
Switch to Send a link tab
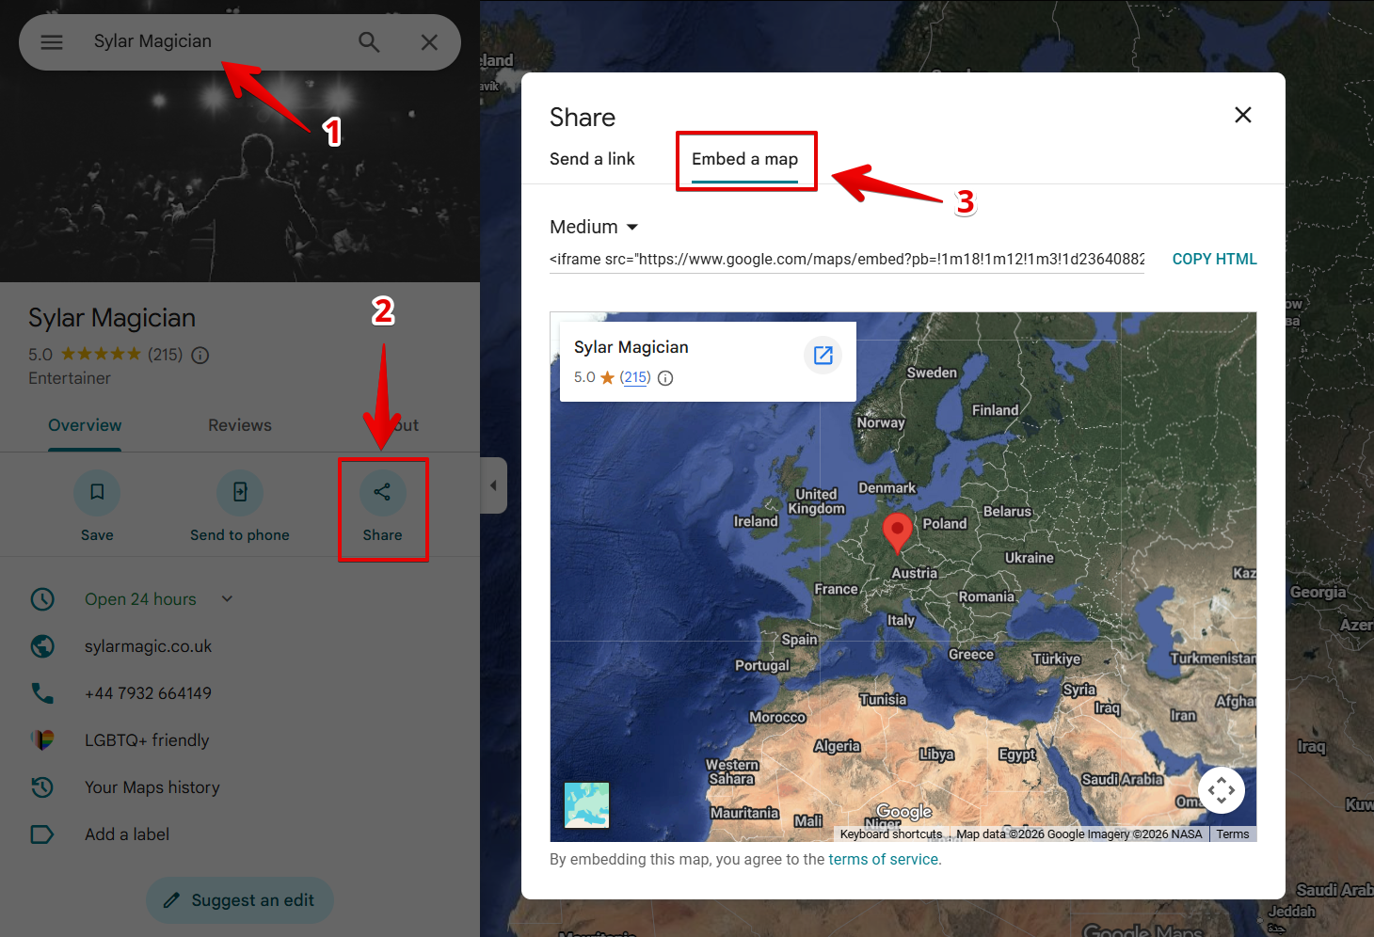tap(592, 159)
